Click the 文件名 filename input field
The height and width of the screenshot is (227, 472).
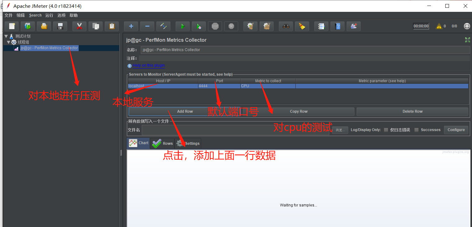(235, 130)
